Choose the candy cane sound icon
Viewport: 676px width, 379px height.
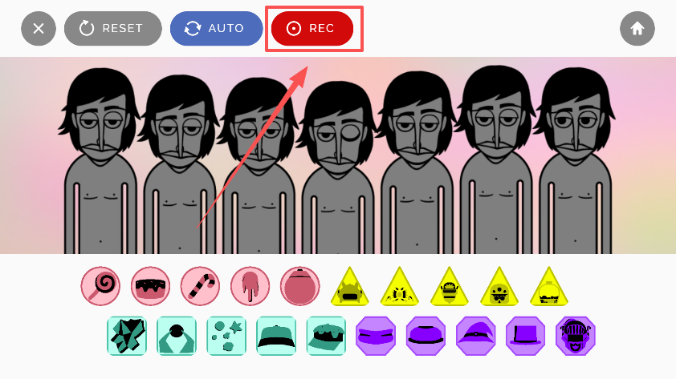pos(200,286)
